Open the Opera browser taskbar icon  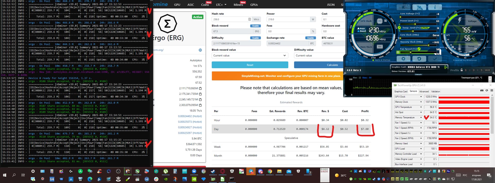[x=222, y=171]
